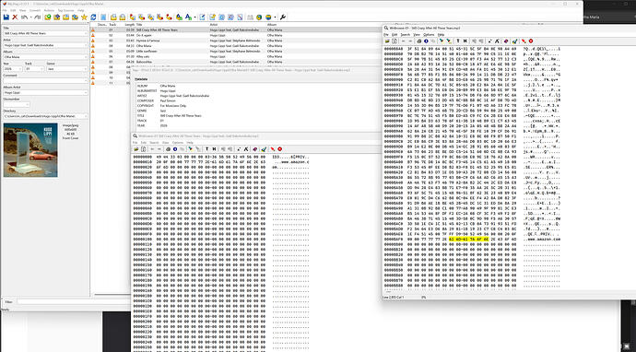Click the Filter input box
The height and width of the screenshot is (352, 636).
(73, 301)
